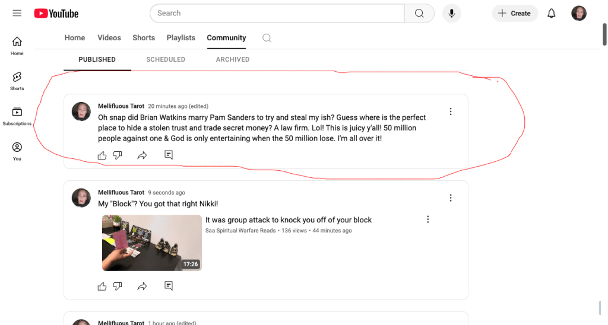Click the page vertical scrollbar

point(604,36)
